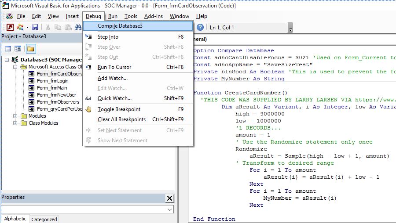Choose Clear All Breakpoints menu entry

138,119
